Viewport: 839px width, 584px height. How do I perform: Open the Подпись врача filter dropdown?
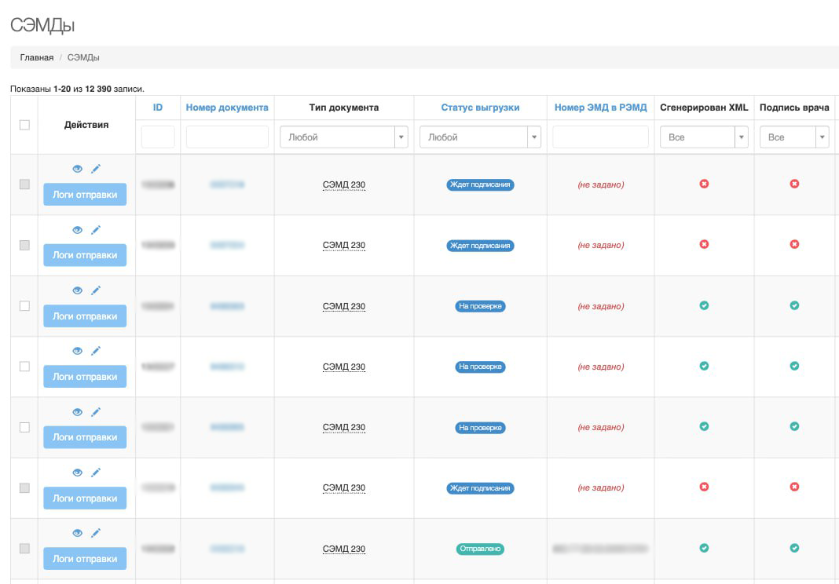point(794,137)
